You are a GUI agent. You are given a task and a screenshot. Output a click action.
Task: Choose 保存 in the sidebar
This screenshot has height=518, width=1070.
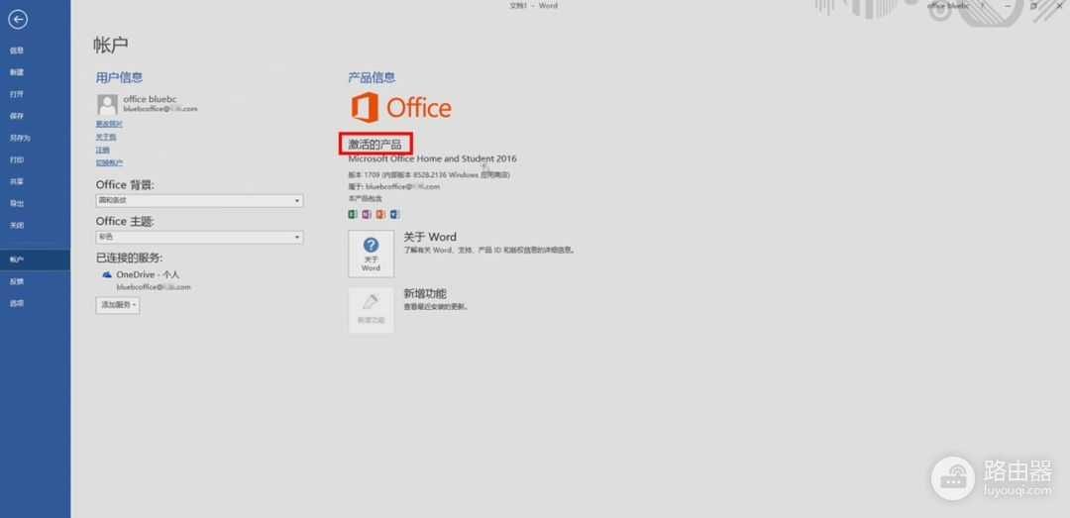17,116
